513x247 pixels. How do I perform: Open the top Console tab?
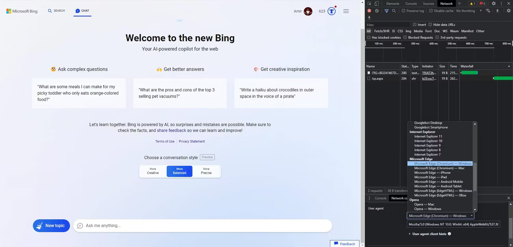pyautogui.click(x=411, y=3)
